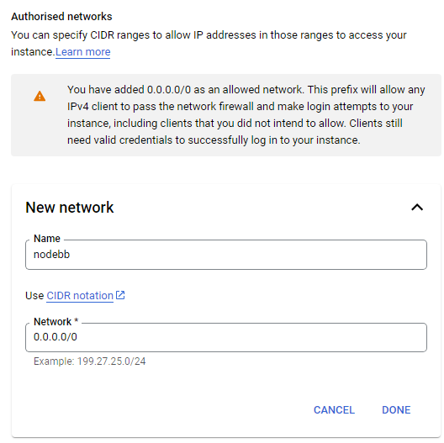Click the text nodebb inside the Name box
Viewport: 444px width, 443px height.
51,255
